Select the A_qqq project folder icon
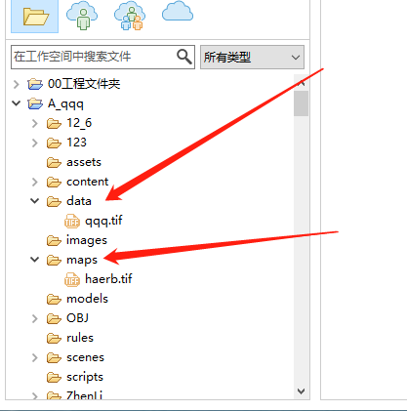407x411 pixels. point(35,103)
